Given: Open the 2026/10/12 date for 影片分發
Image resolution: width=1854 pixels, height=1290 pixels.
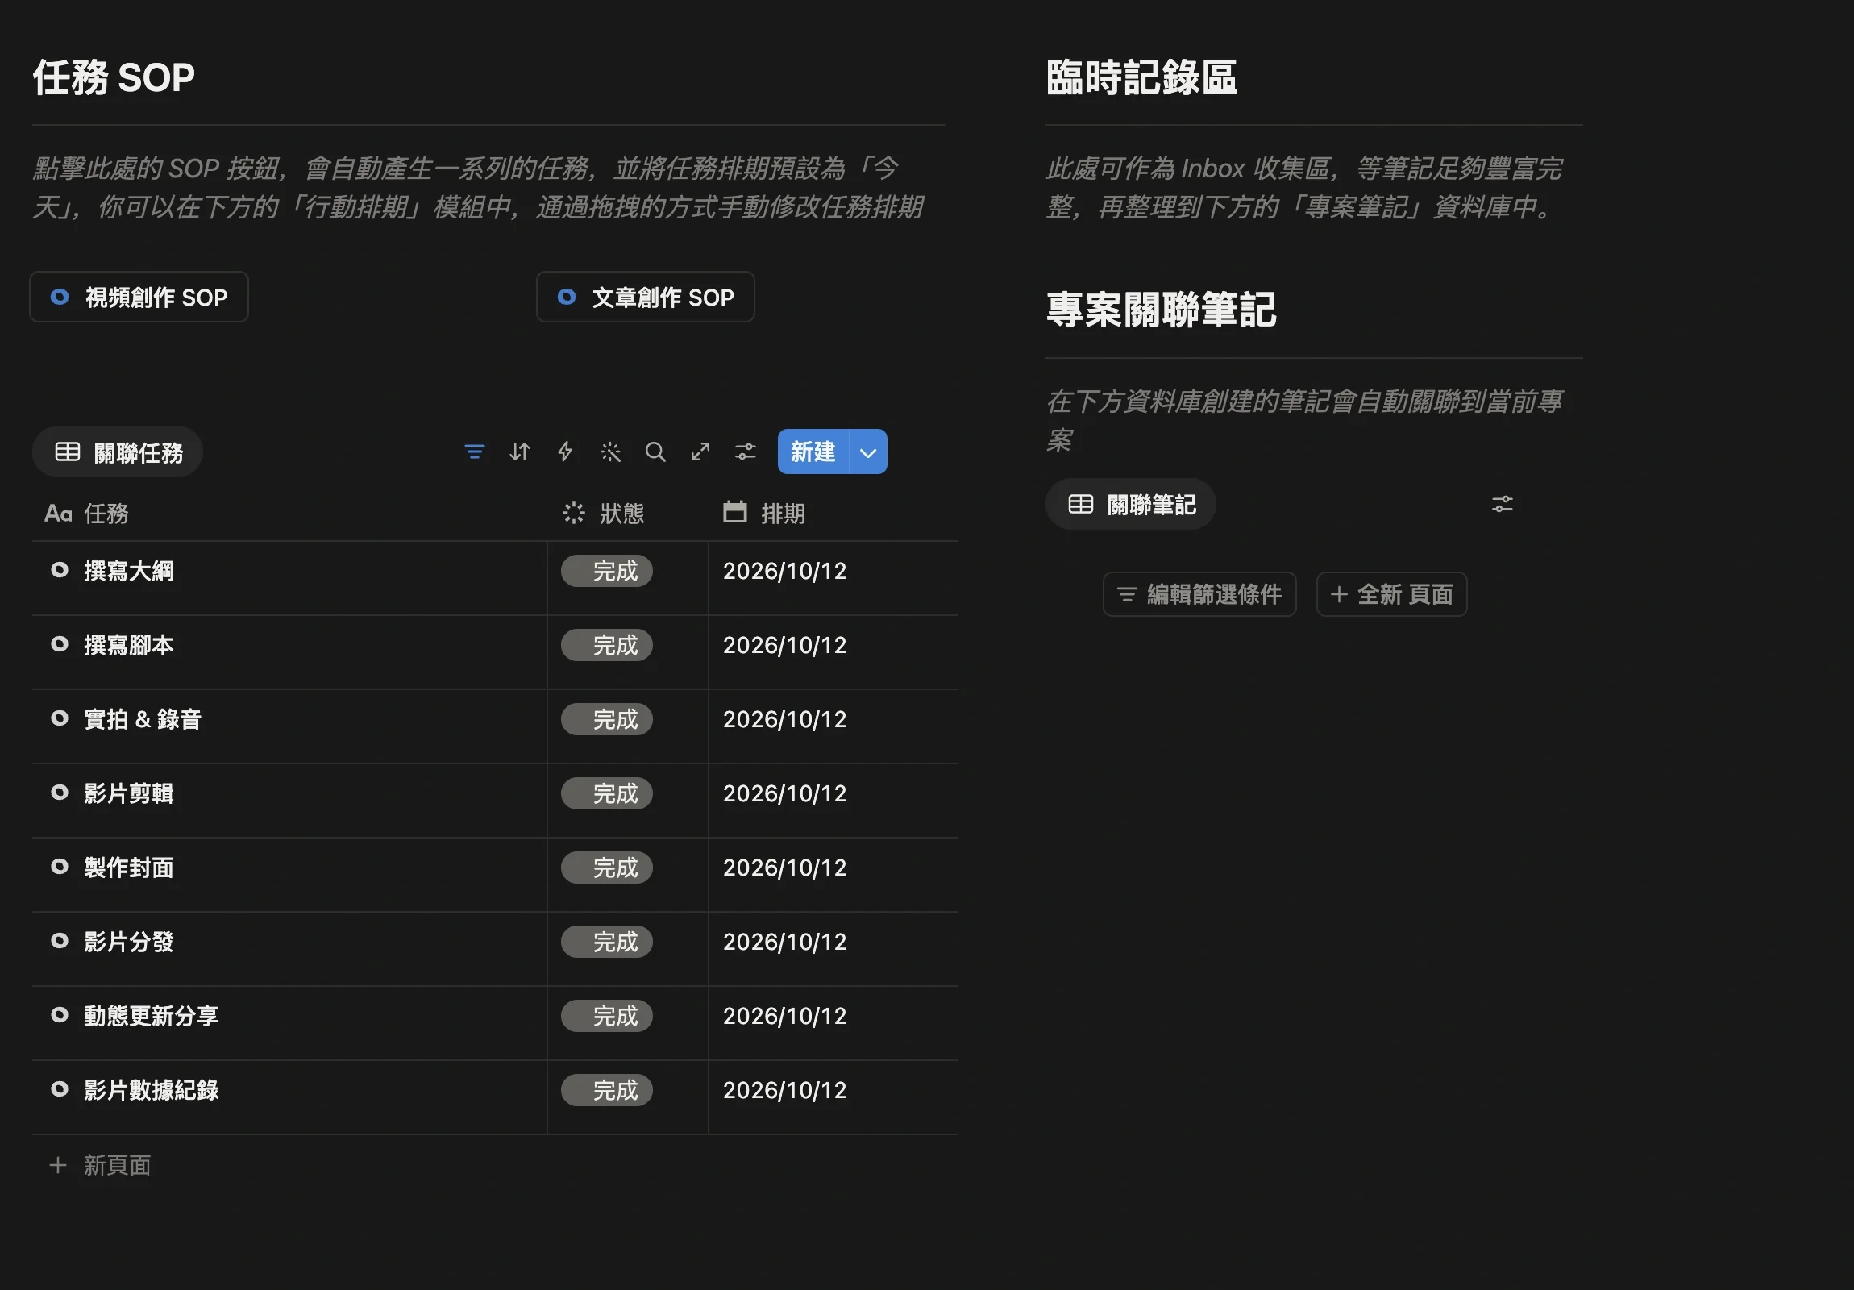Looking at the screenshot, I should [785, 942].
